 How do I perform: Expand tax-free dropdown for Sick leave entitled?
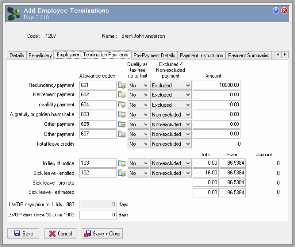tap(139, 173)
